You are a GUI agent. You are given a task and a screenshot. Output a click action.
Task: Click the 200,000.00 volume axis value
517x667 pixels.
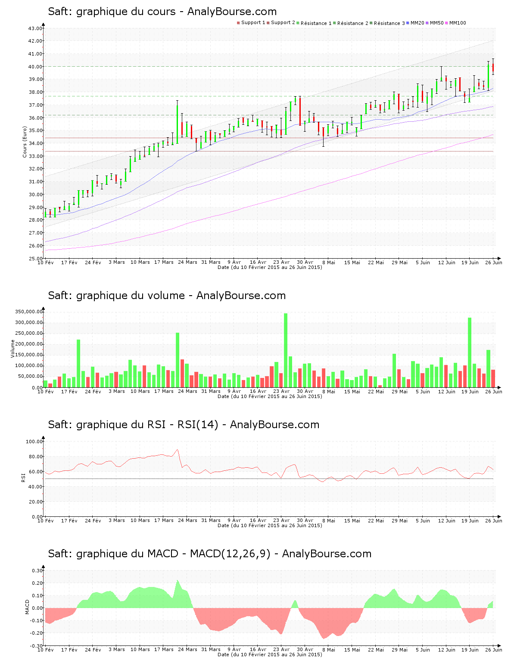(28, 344)
